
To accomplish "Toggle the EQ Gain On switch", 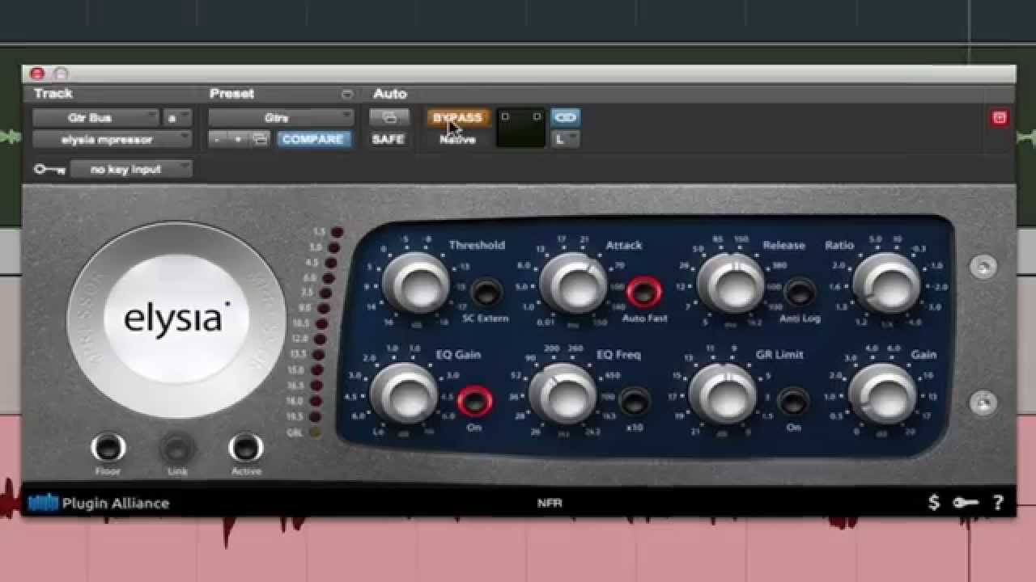I will tap(474, 401).
